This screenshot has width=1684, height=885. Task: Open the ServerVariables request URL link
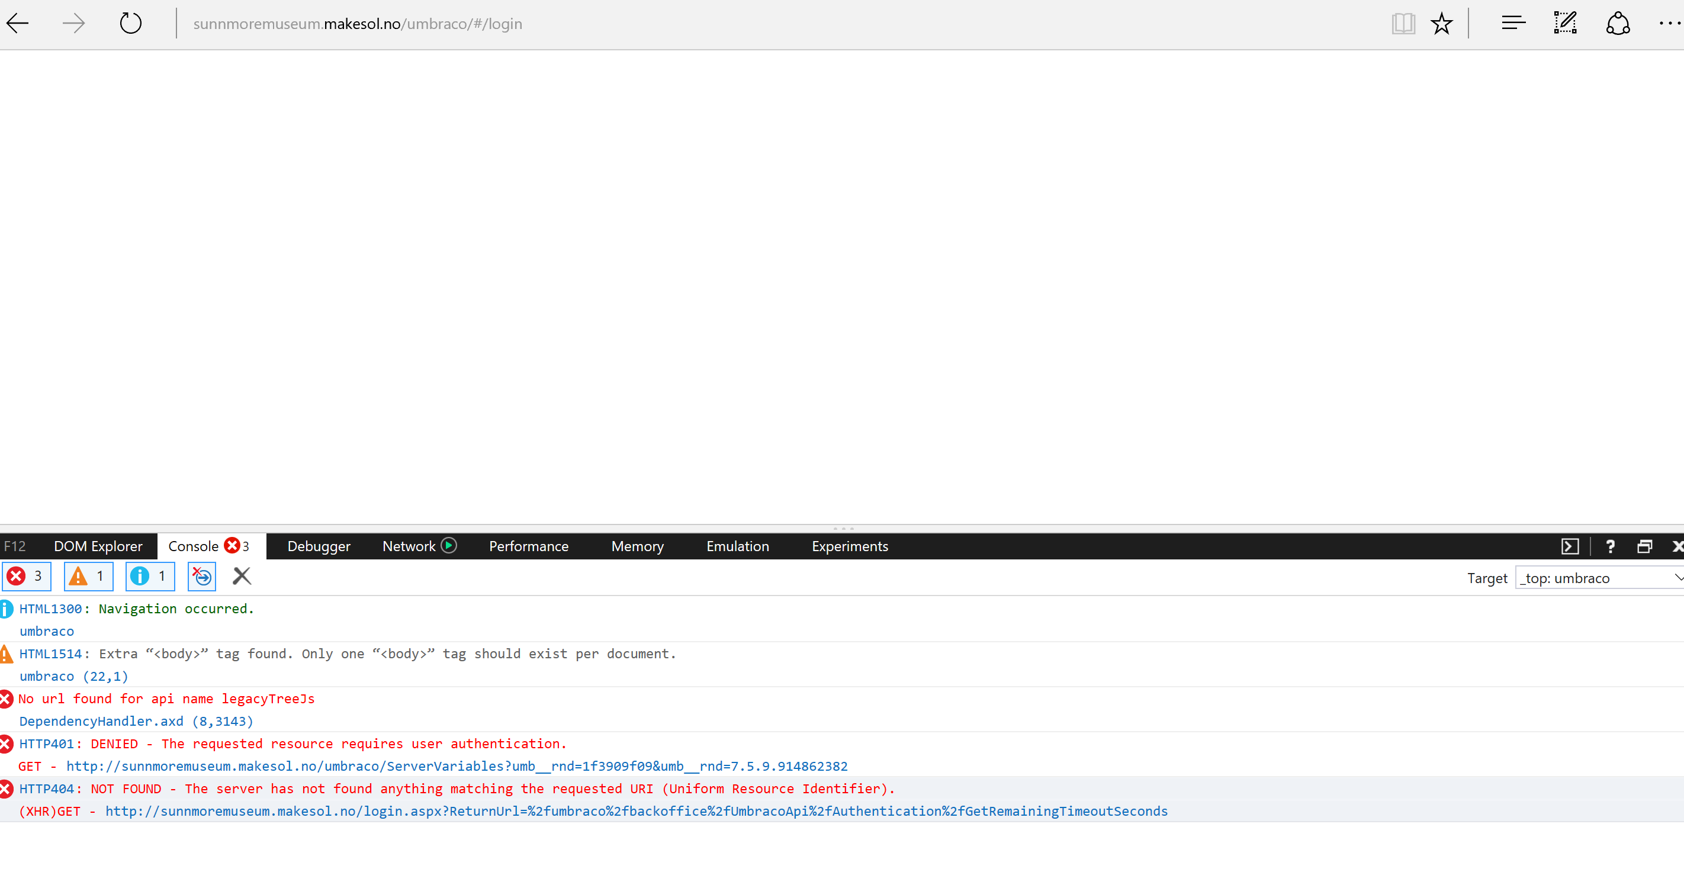point(457,765)
